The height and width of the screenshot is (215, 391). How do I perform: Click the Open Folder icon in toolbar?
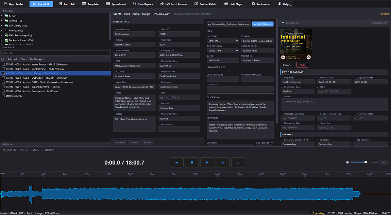click(5, 4)
